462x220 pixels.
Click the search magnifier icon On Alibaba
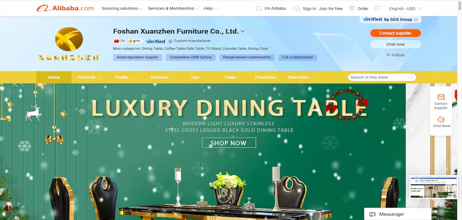point(259,9)
